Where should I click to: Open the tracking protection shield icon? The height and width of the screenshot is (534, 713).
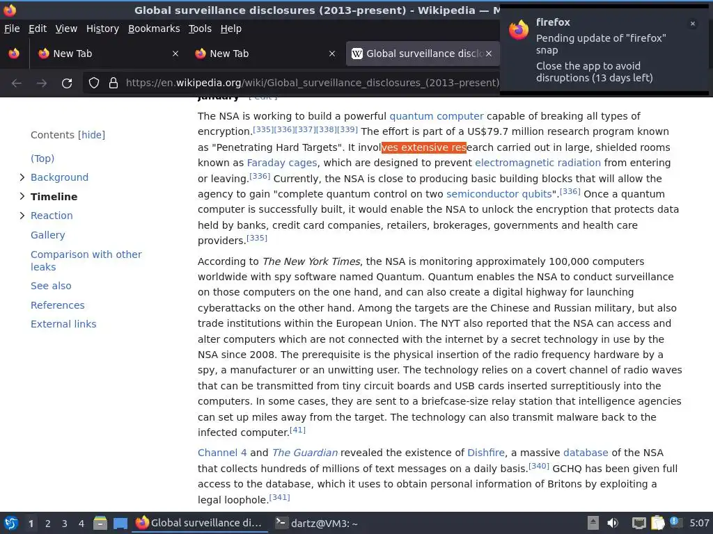(94, 83)
